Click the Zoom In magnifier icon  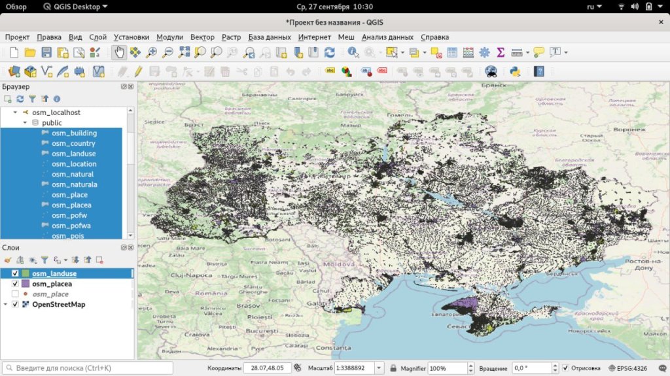click(x=151, y=52)
